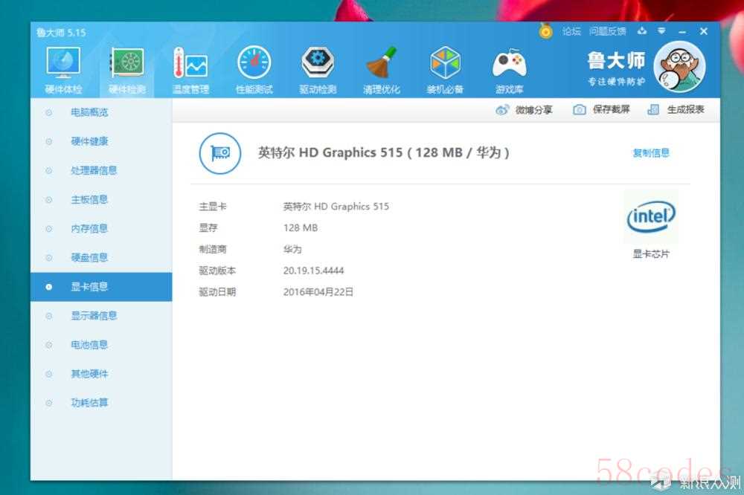
Task: Click the 主显卡 value 英特尔 HD Graphics 515
Action: [336, 207]
